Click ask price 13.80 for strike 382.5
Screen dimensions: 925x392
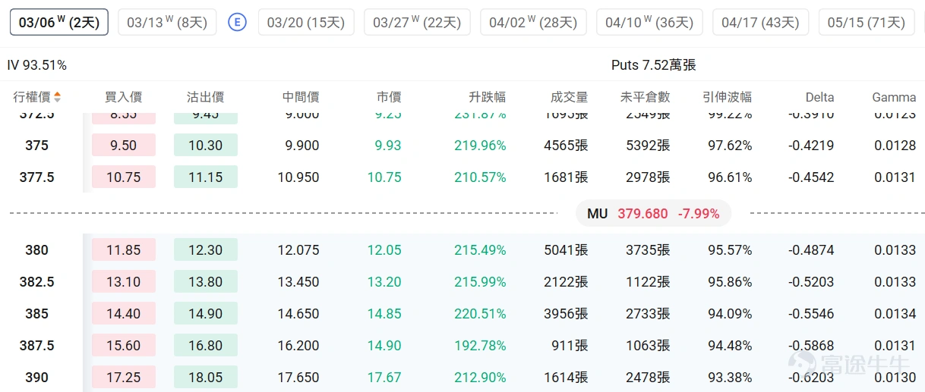(x=206, y=282)
